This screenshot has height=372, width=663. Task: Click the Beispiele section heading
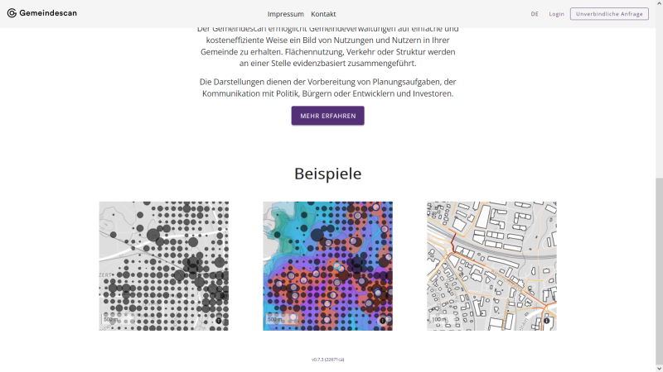327,174
